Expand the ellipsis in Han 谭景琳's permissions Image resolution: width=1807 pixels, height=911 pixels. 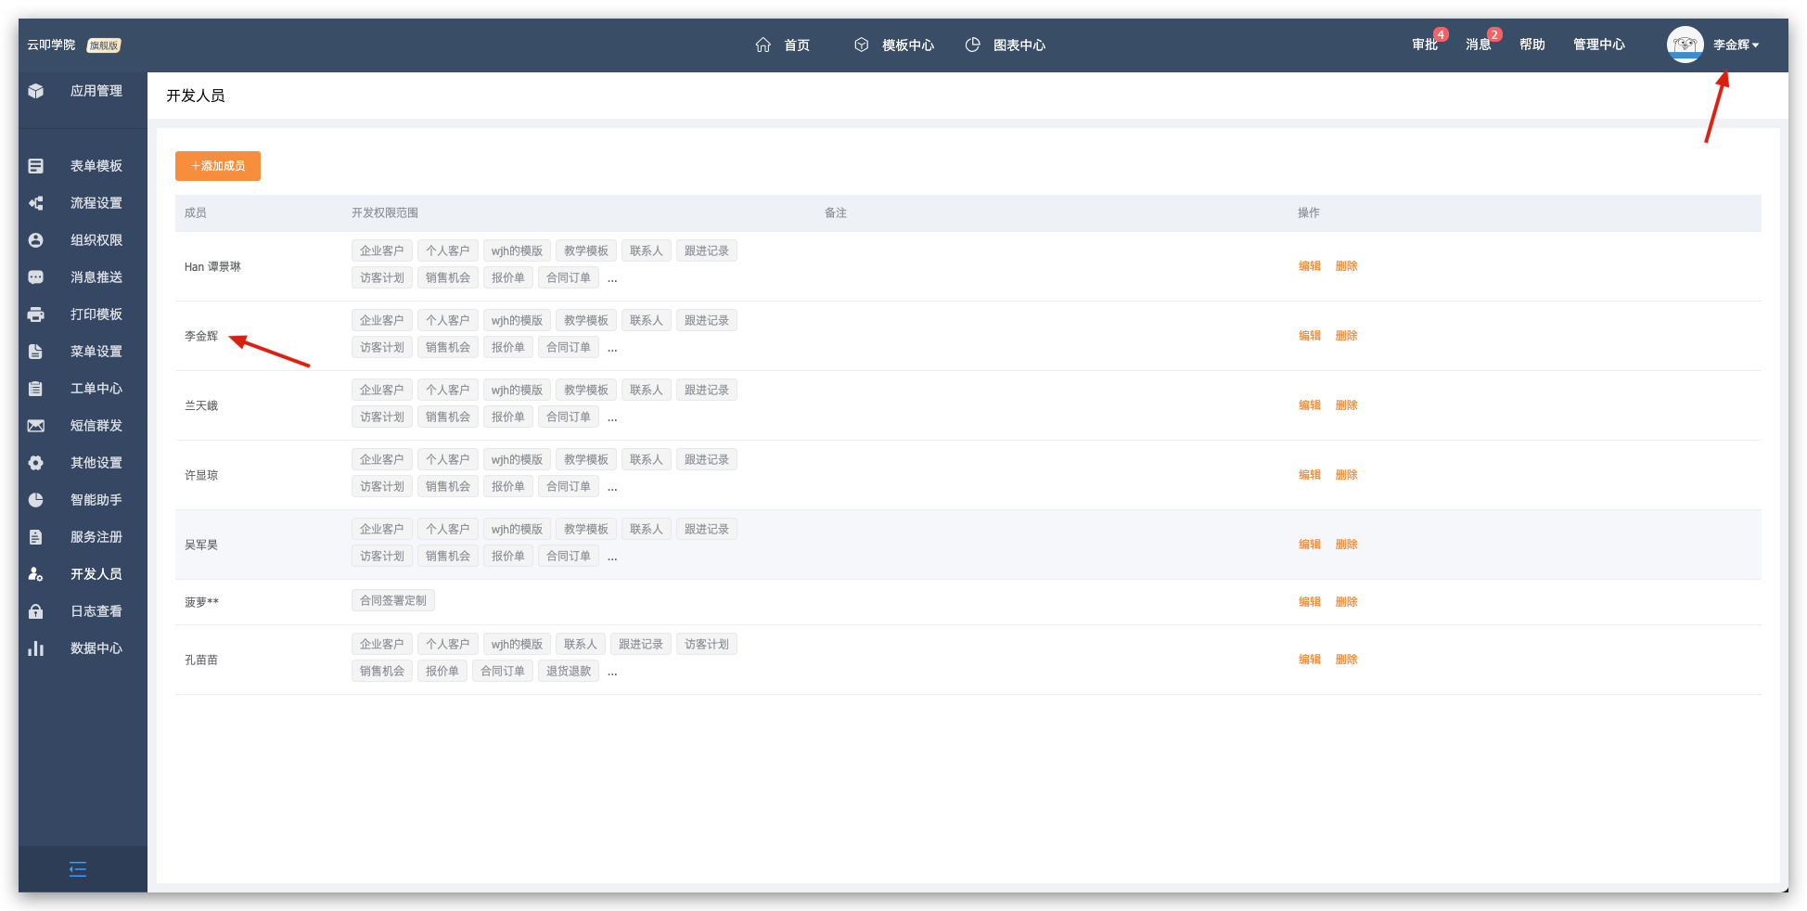(x=612, y=278)
